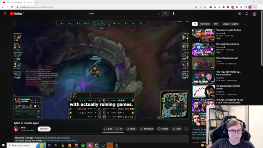Open Spotify from the taskbar
The image size is (263, 148).
click(83, 145)
